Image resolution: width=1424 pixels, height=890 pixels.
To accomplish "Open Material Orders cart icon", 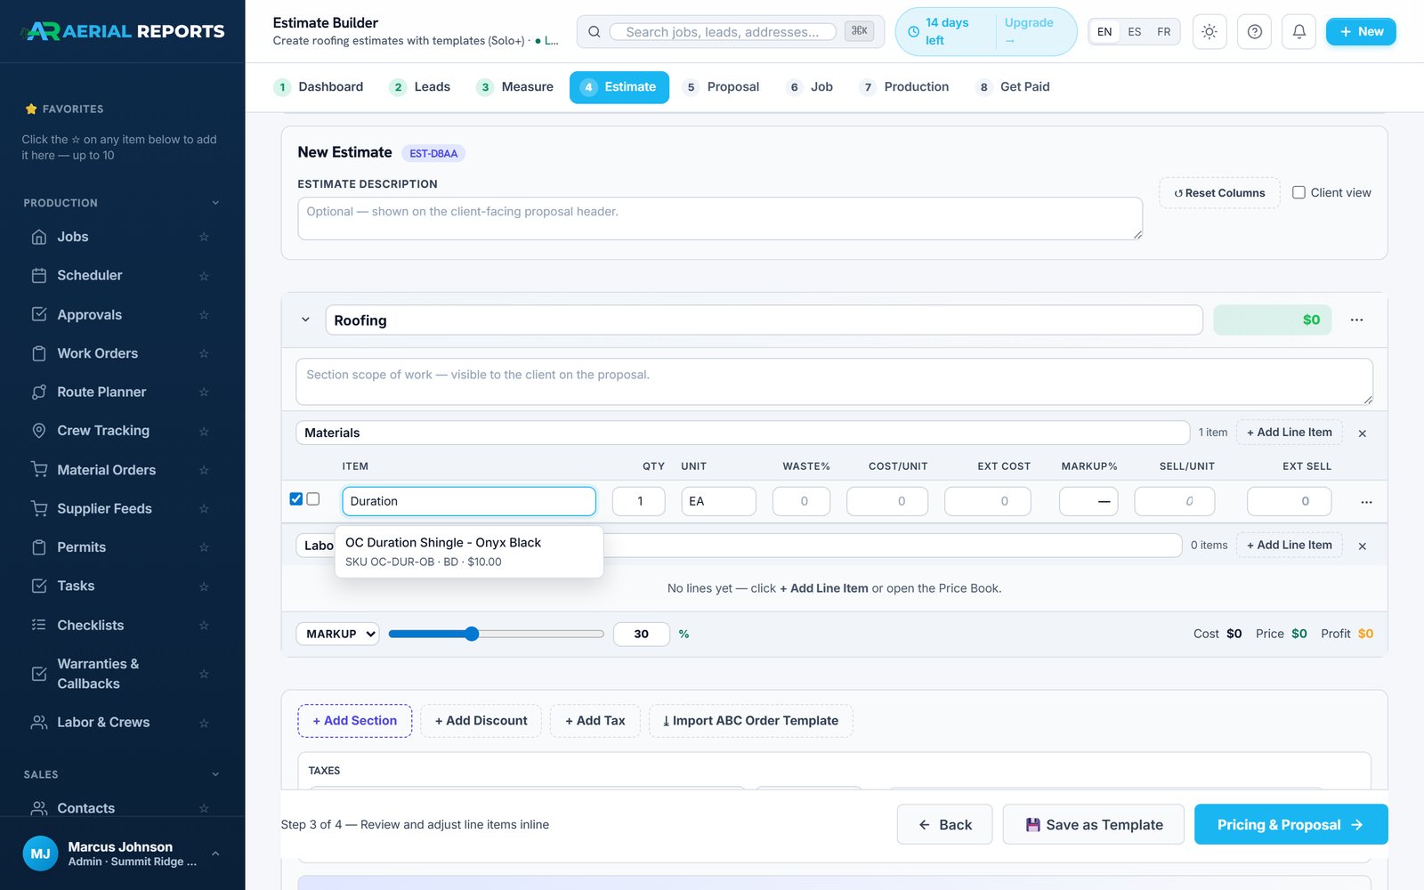I will 39,469.
